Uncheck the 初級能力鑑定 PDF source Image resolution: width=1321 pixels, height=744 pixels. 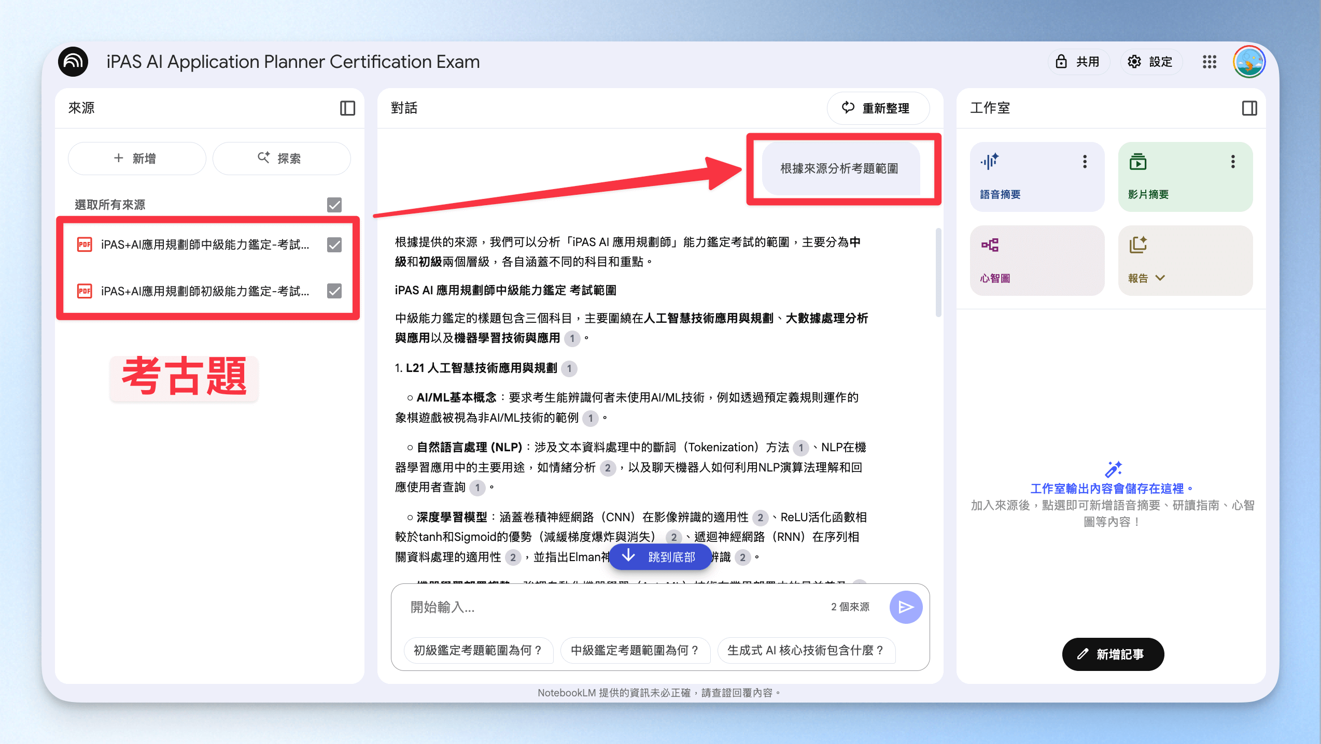tap(334, 291)
